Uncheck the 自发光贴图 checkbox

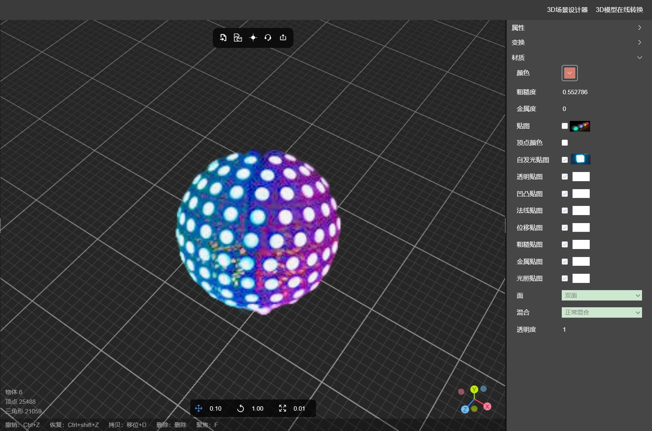click(565, 160)
